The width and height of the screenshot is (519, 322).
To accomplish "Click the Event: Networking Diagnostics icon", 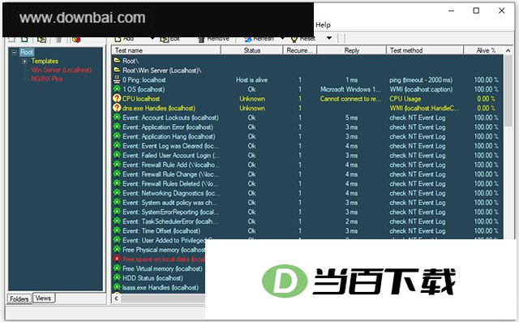I will [x=117, y=192].
